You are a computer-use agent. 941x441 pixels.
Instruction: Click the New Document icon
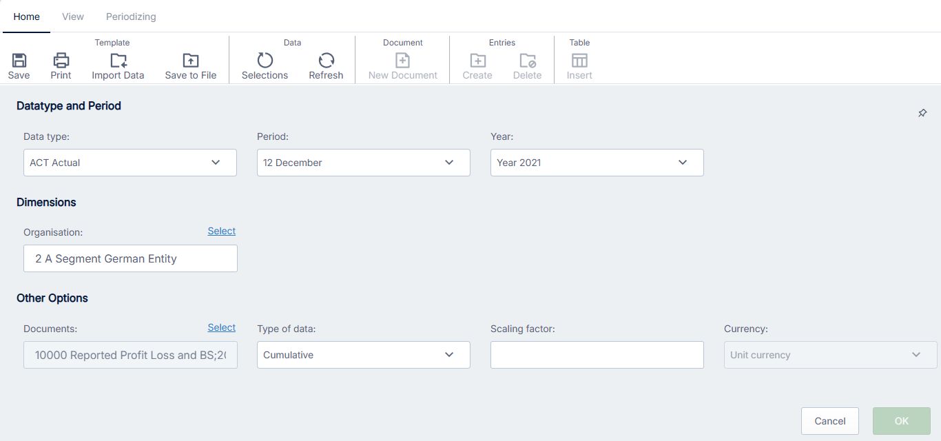[403, 61]
